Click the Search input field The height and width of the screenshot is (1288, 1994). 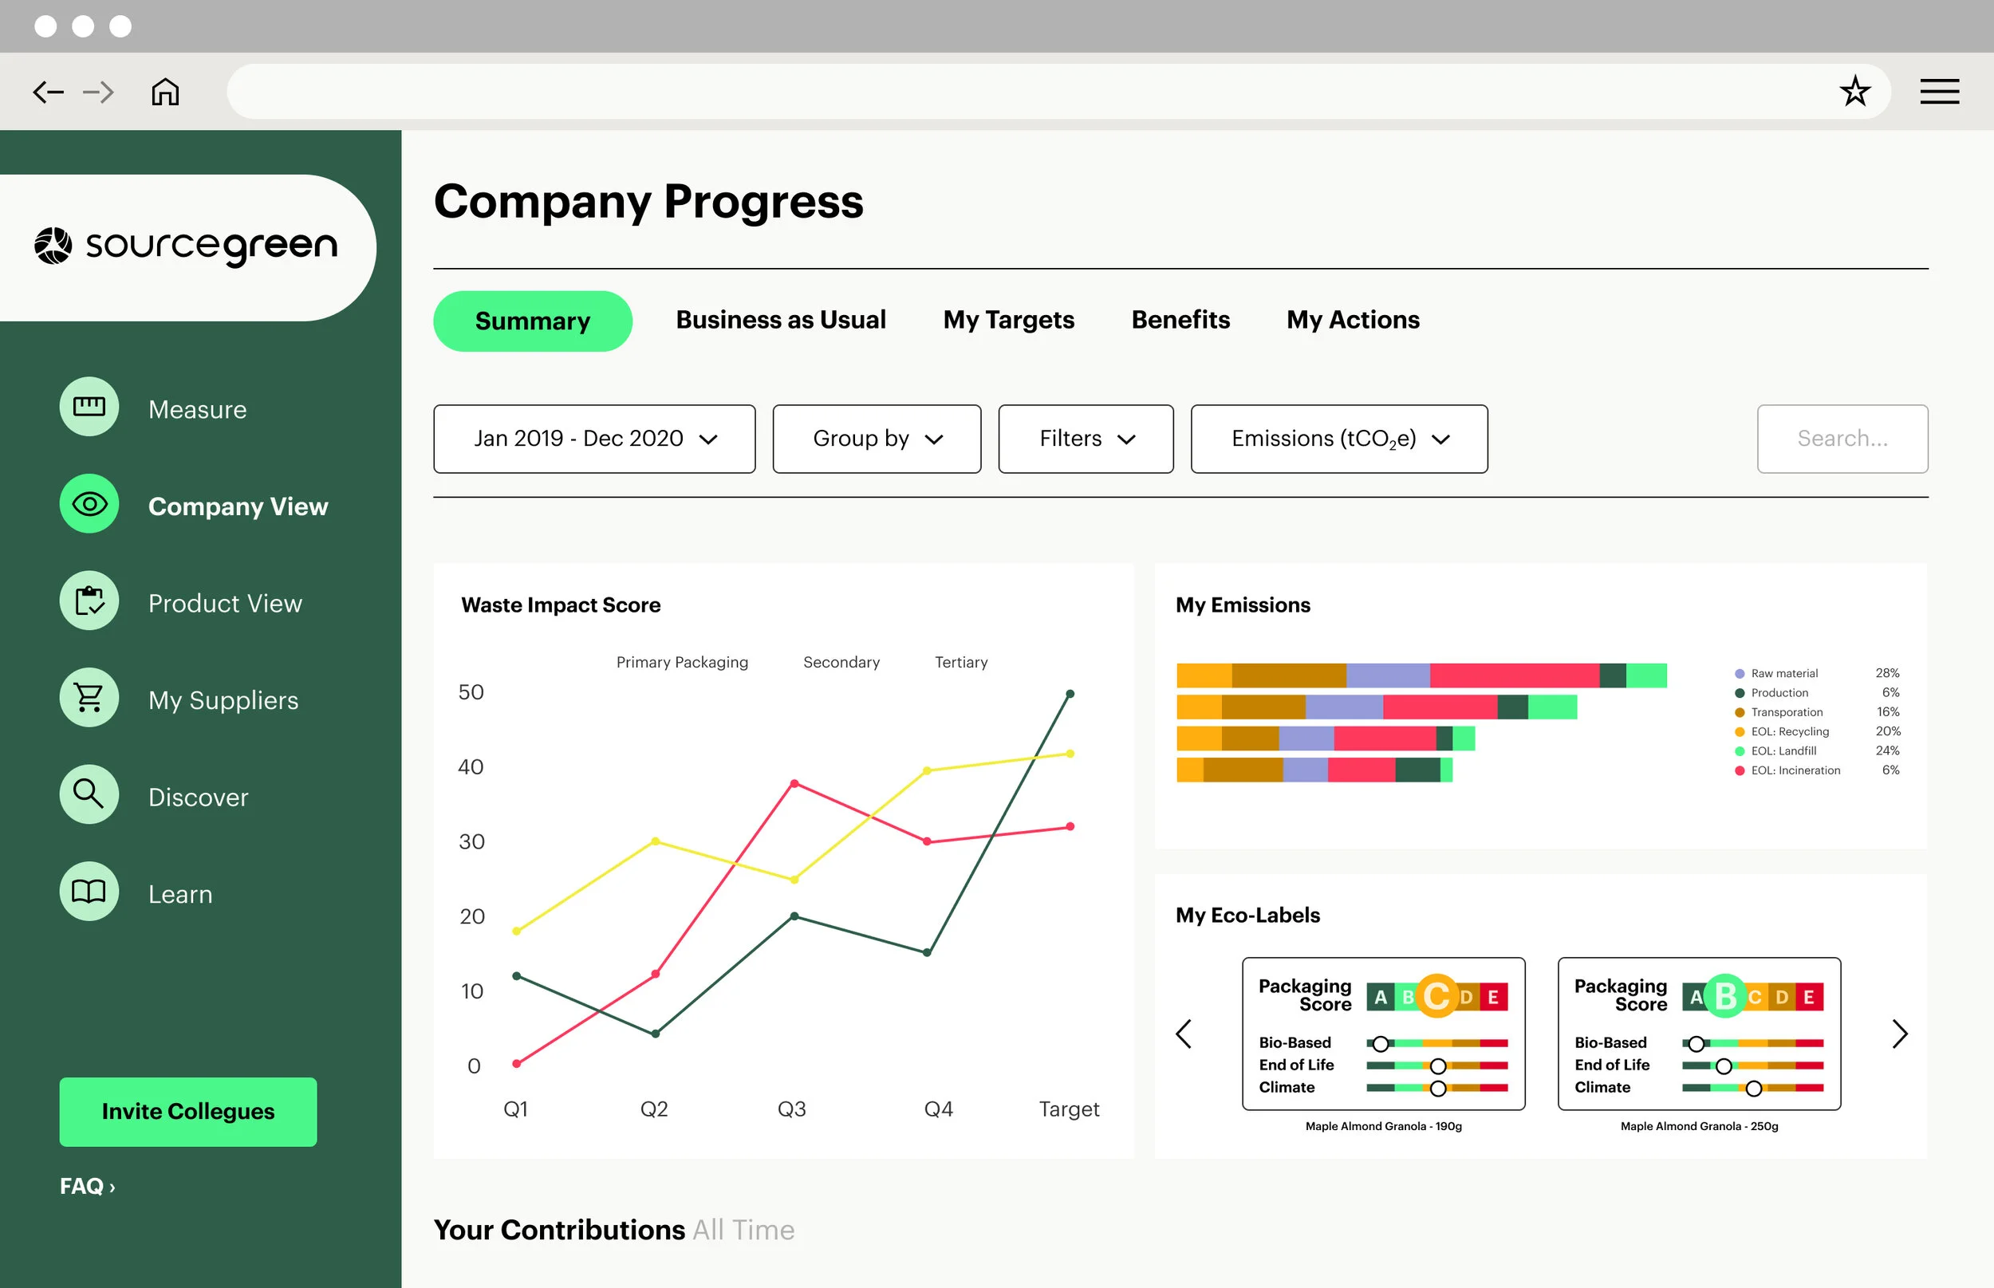click(x=1842, y=439)
